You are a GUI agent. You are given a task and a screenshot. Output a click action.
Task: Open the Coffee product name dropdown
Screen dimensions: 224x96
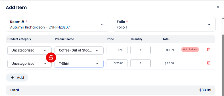[x=79, y=50]
